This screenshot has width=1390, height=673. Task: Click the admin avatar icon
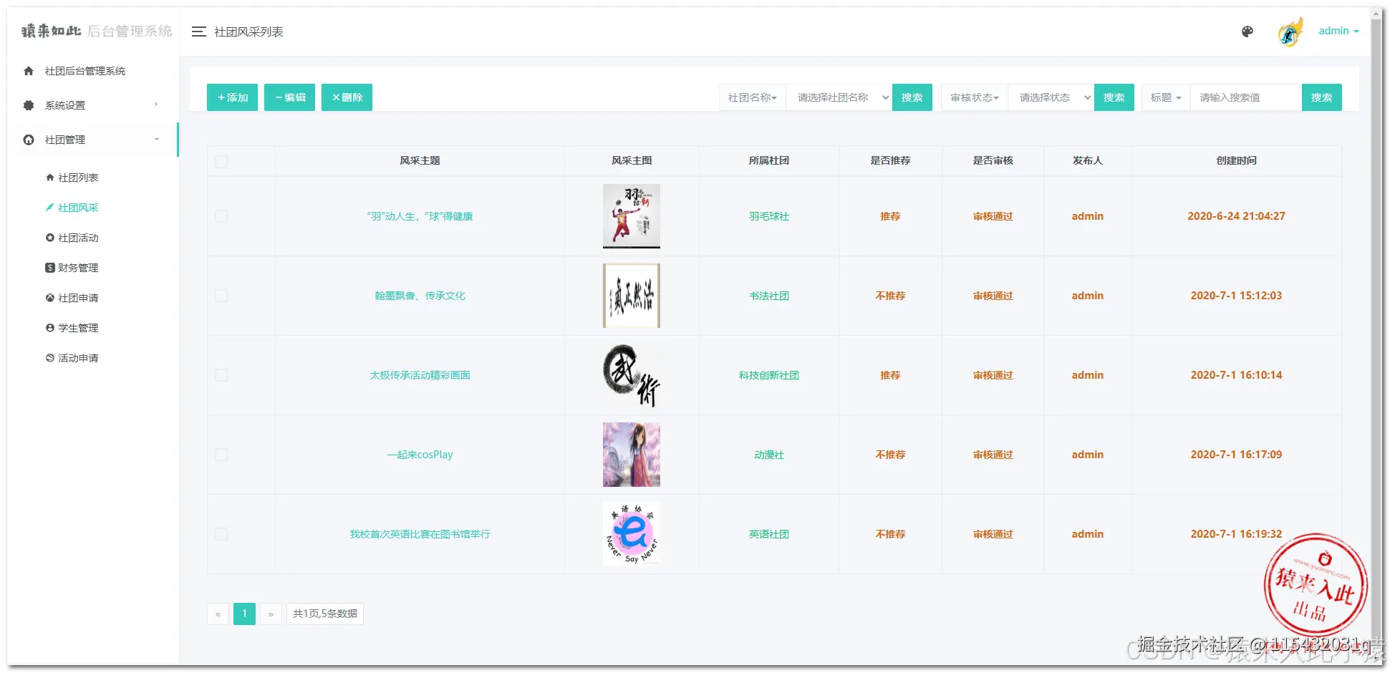coord(1290,30)
